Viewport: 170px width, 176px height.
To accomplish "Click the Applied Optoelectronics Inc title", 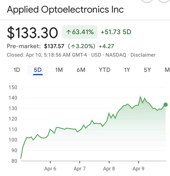I will [x=65, y=10].
